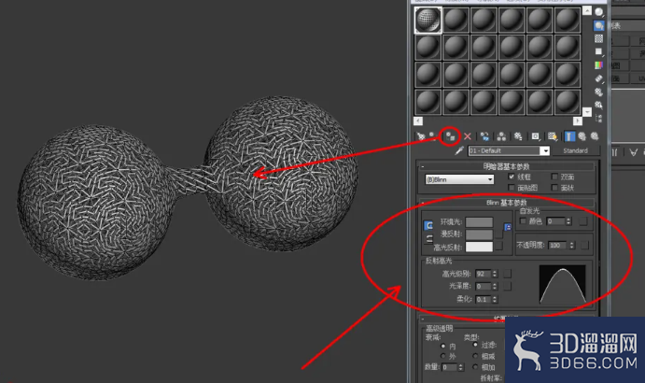Check the 自发光 颜色 checkbox

[524, 221]
